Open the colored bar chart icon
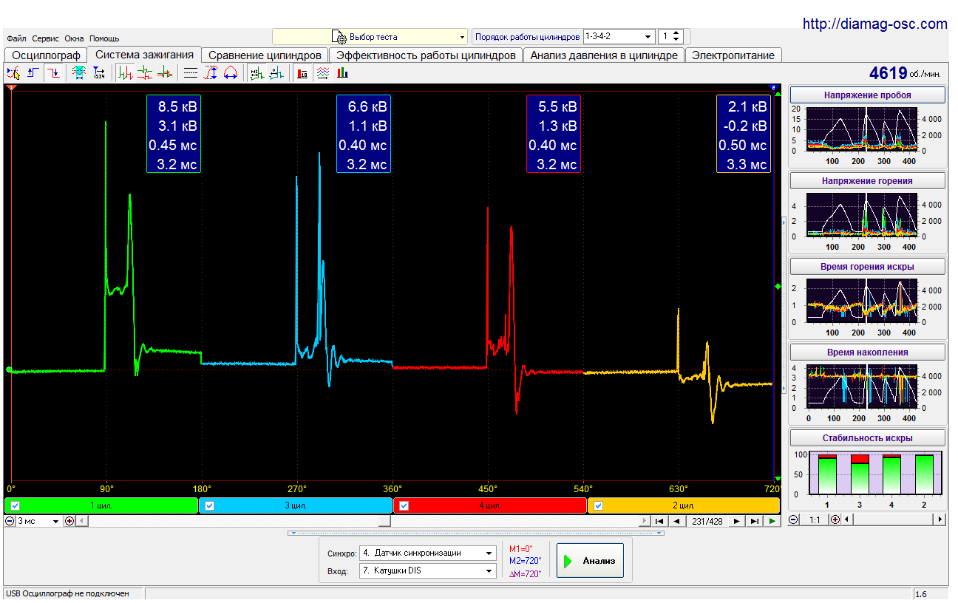The height and width of the screenshot is (603, 958). 342,72
